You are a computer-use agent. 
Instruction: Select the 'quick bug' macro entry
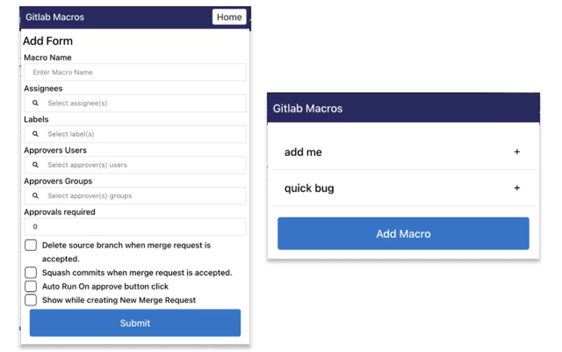[x=309, y=188]
